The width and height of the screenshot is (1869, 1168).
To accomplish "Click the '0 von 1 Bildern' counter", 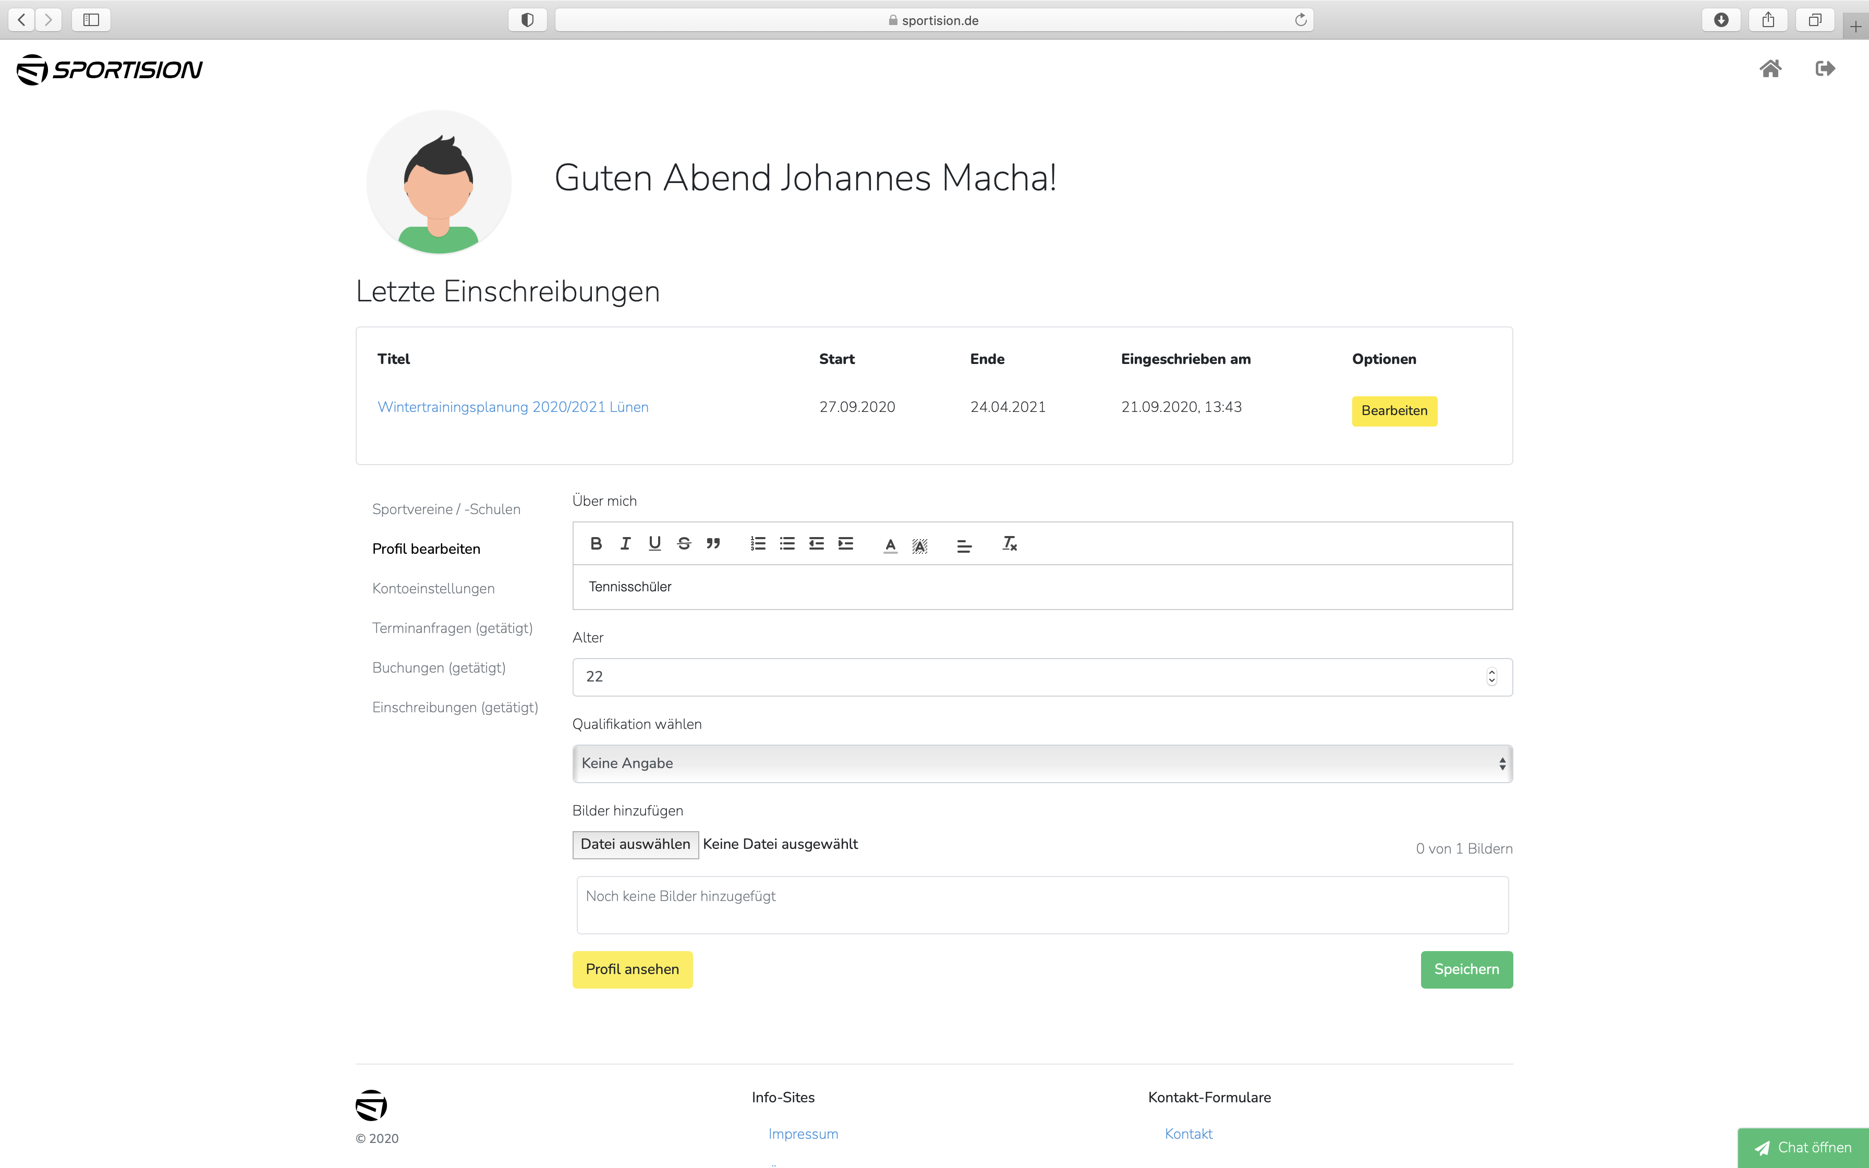I will (x=1463, y=849).
